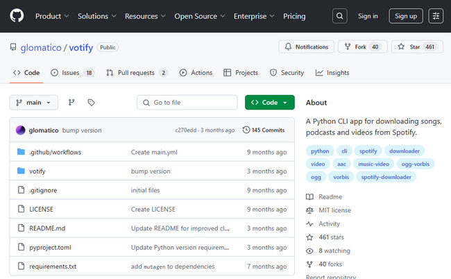The width and height of the screenshot is (451, 279).
Task: Expand the Solutions menu
Action: [x=97, y=16]
